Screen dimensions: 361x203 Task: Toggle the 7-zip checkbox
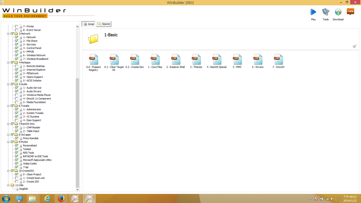click(x=17, y=167)
